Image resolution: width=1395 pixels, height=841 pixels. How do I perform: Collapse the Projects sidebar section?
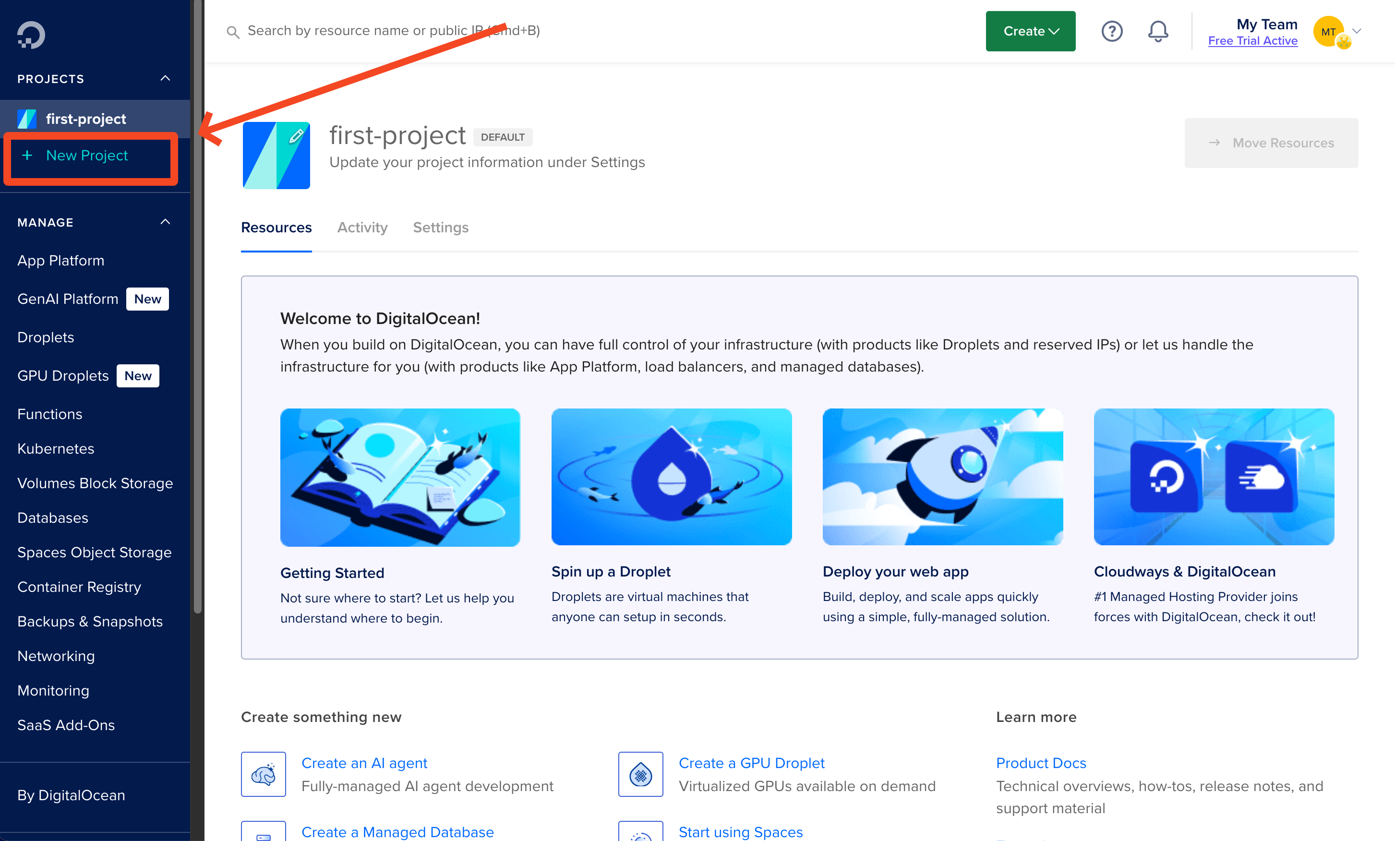pyautogui.click(x=165, y=78)
